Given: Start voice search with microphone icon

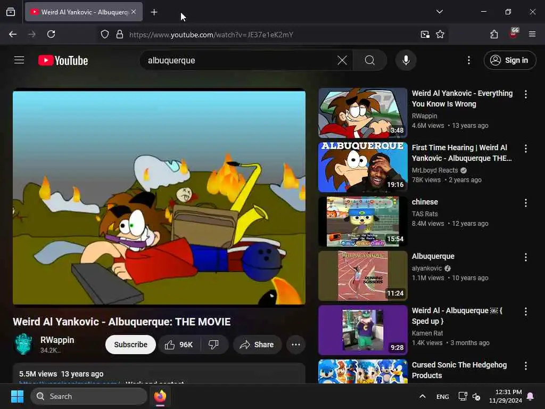Looking at the screenshot, I should pos(406,60).
